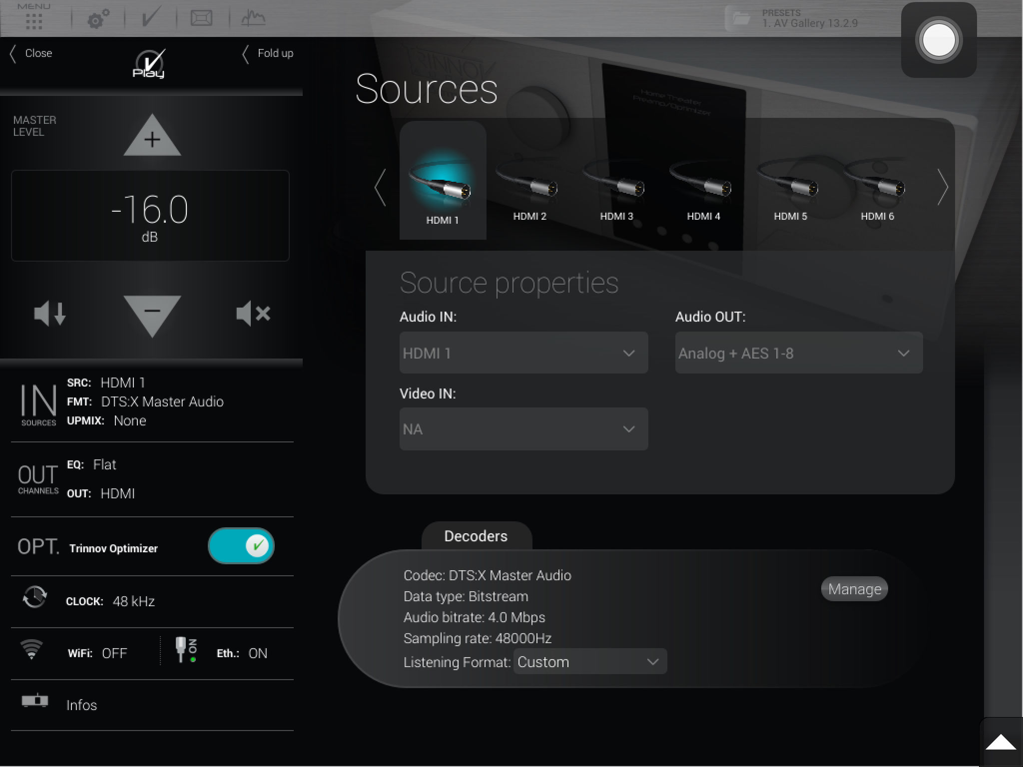Fold up the side panel
The width and height of the screenshot is (1023, 767).
pos(268,53)
